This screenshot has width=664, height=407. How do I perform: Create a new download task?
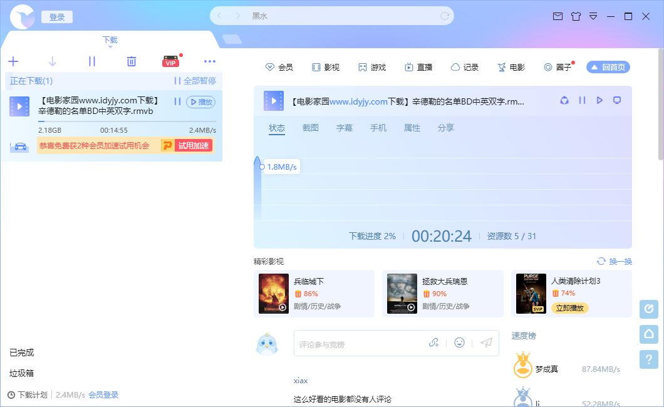pos(13,61)
